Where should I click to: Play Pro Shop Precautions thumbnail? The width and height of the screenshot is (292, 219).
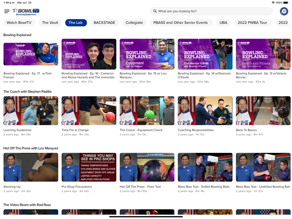click(x=89, y=167)
